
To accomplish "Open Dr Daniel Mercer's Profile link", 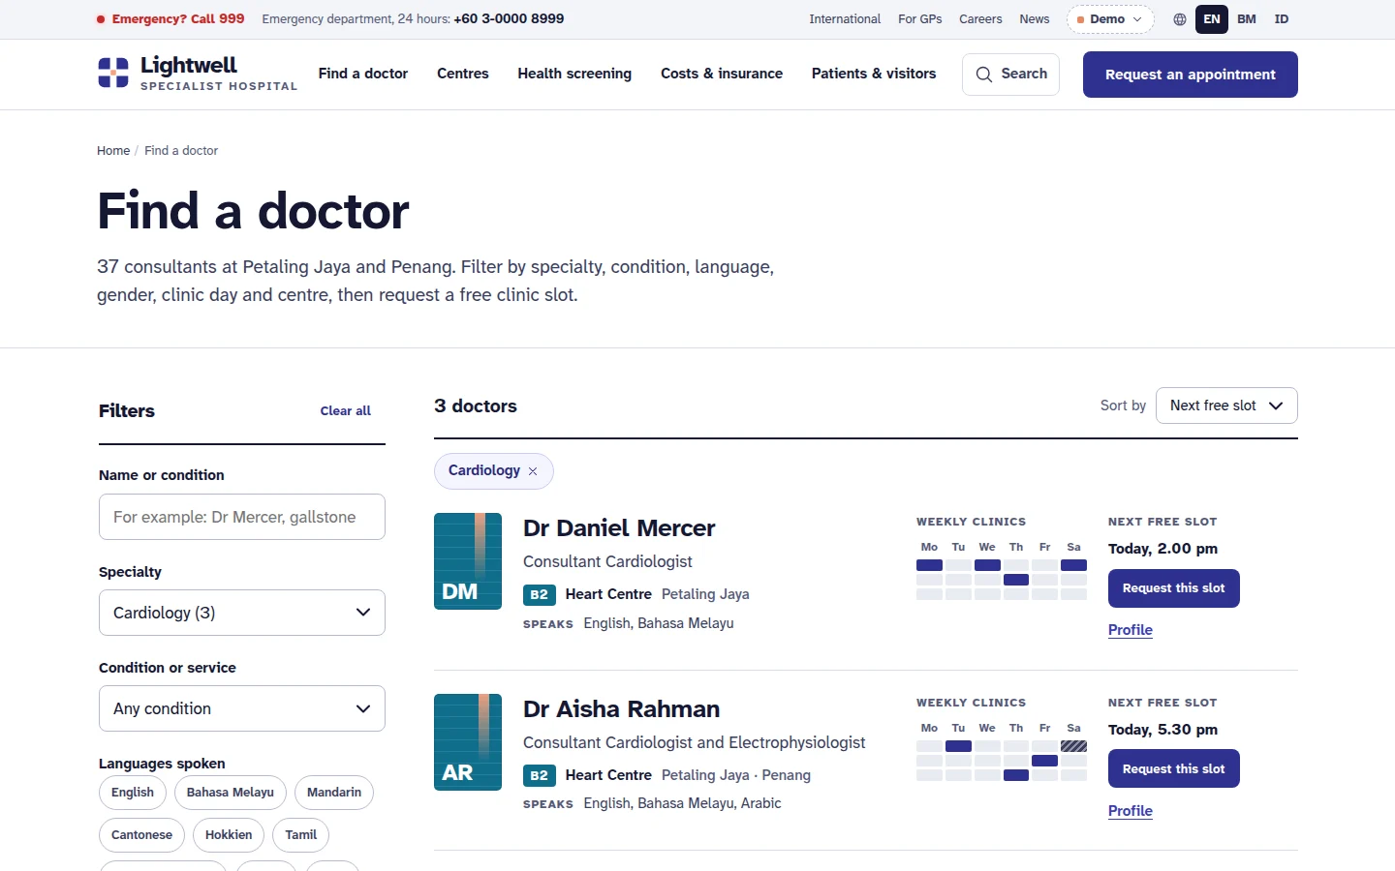I will tap(1131, 630).
